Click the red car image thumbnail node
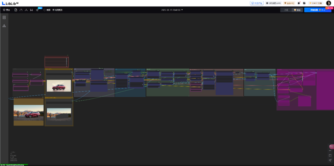334x166 pixels. point(59,85)
